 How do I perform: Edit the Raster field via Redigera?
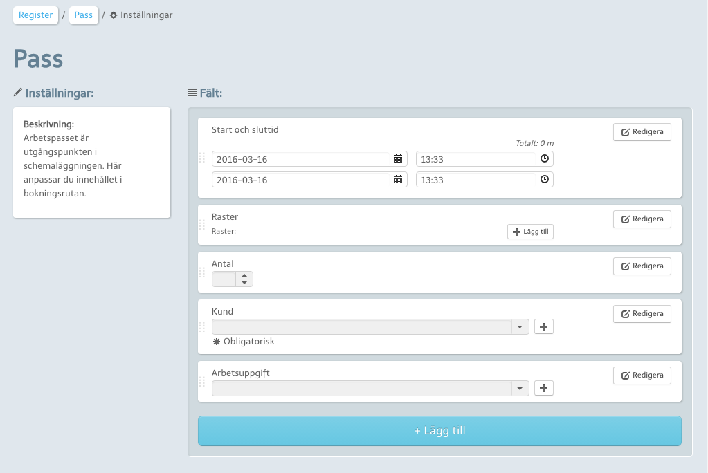click(x=642, y=219)
